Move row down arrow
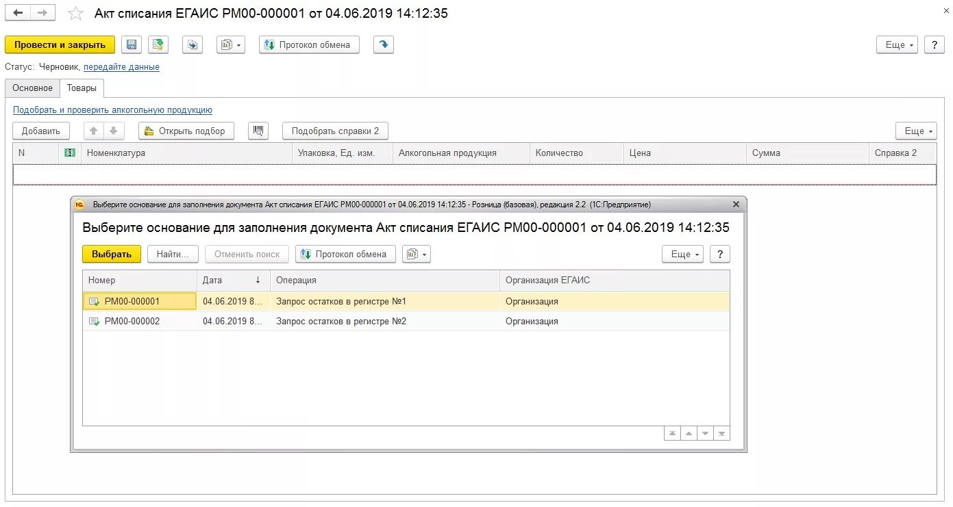The width and height of the screenshot is (953, 507). click(114, 131)
